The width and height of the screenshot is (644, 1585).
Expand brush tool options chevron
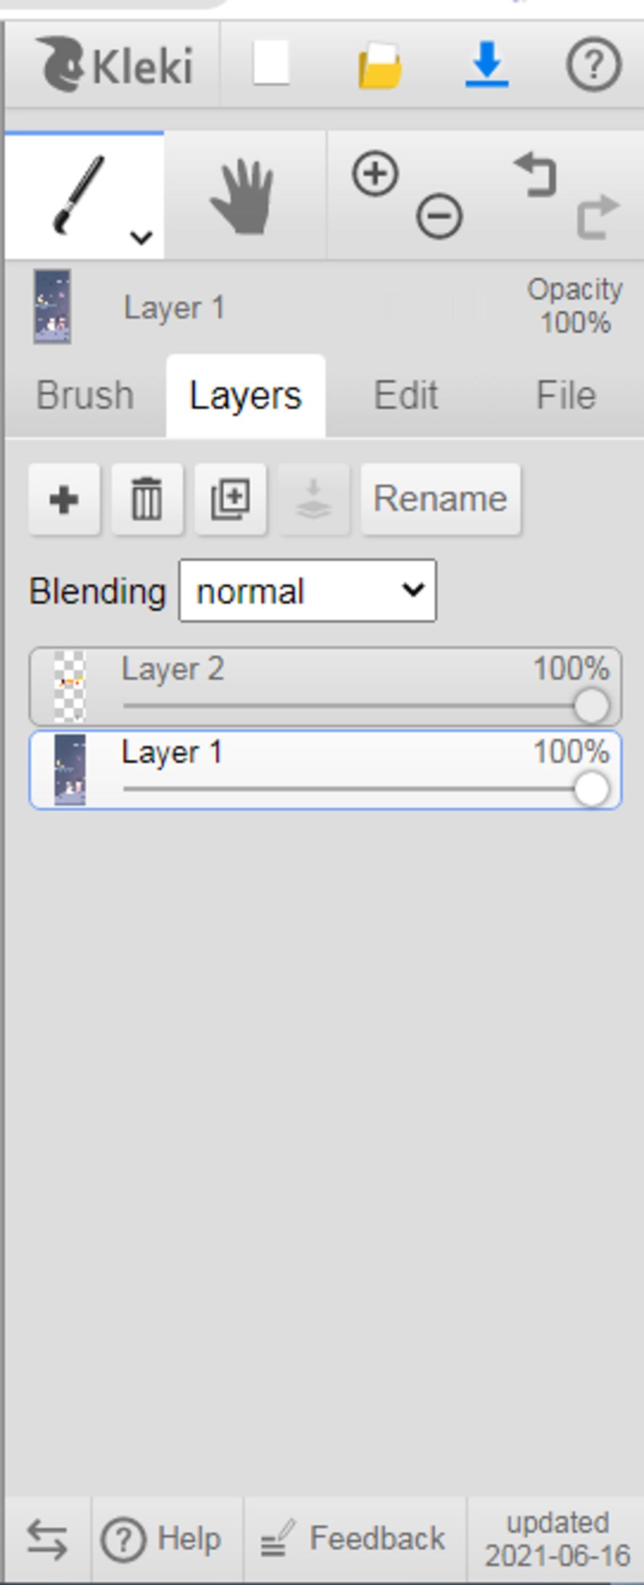click(142, 238)
